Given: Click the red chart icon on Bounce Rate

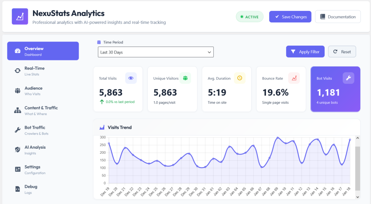Looking at the screenshot, I should (x=294, y=78).
